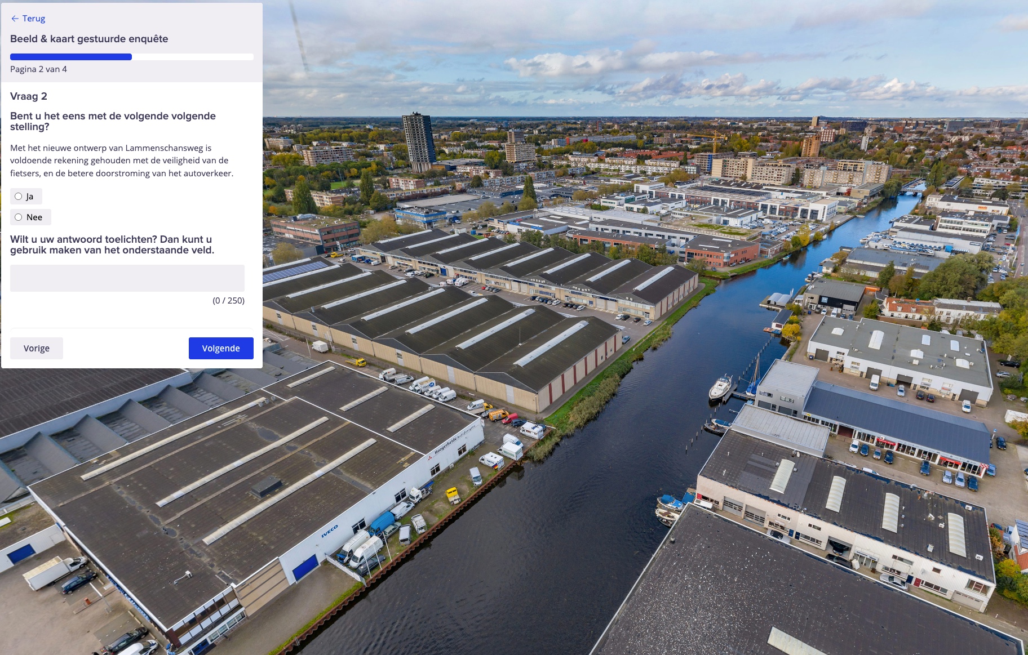Click the yellow construction crane on the skyline

pyautogui.click(x=714, y=140)
